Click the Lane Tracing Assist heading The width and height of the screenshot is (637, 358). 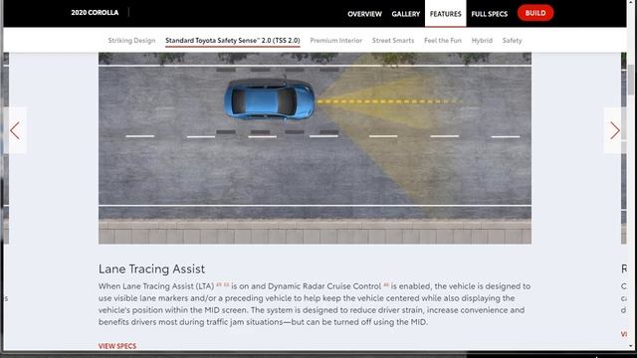coord(151,268)
